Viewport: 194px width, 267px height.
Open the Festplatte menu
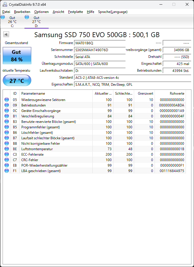pyautogui.click(x=75, y=12)
